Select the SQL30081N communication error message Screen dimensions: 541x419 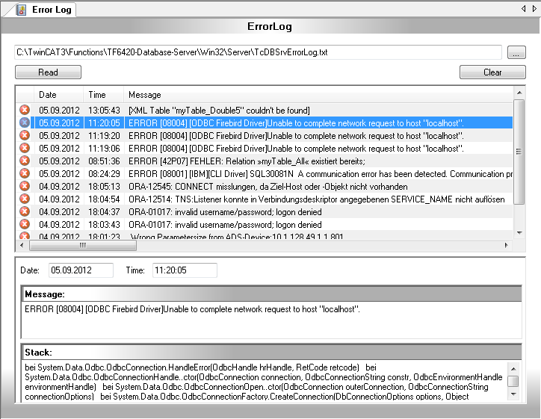320,174
